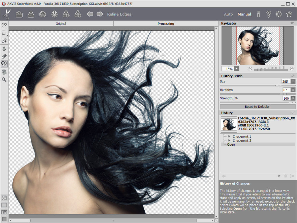The width and height of the screenshot is (297, 223).
Task: Click the horizontal scrollbar under the image
Action: (x=113, y=221)
